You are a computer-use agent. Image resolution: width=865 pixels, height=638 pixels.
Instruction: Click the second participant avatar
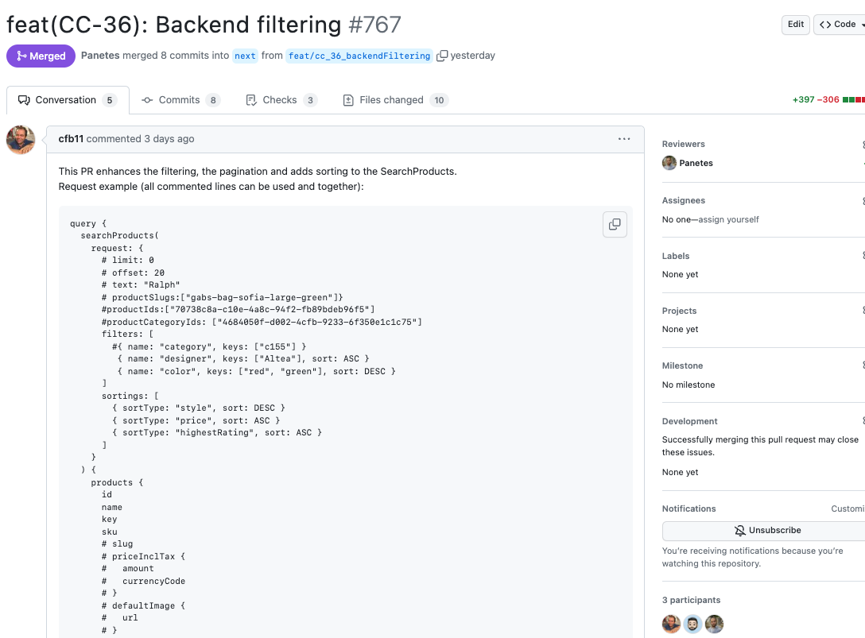693,624
